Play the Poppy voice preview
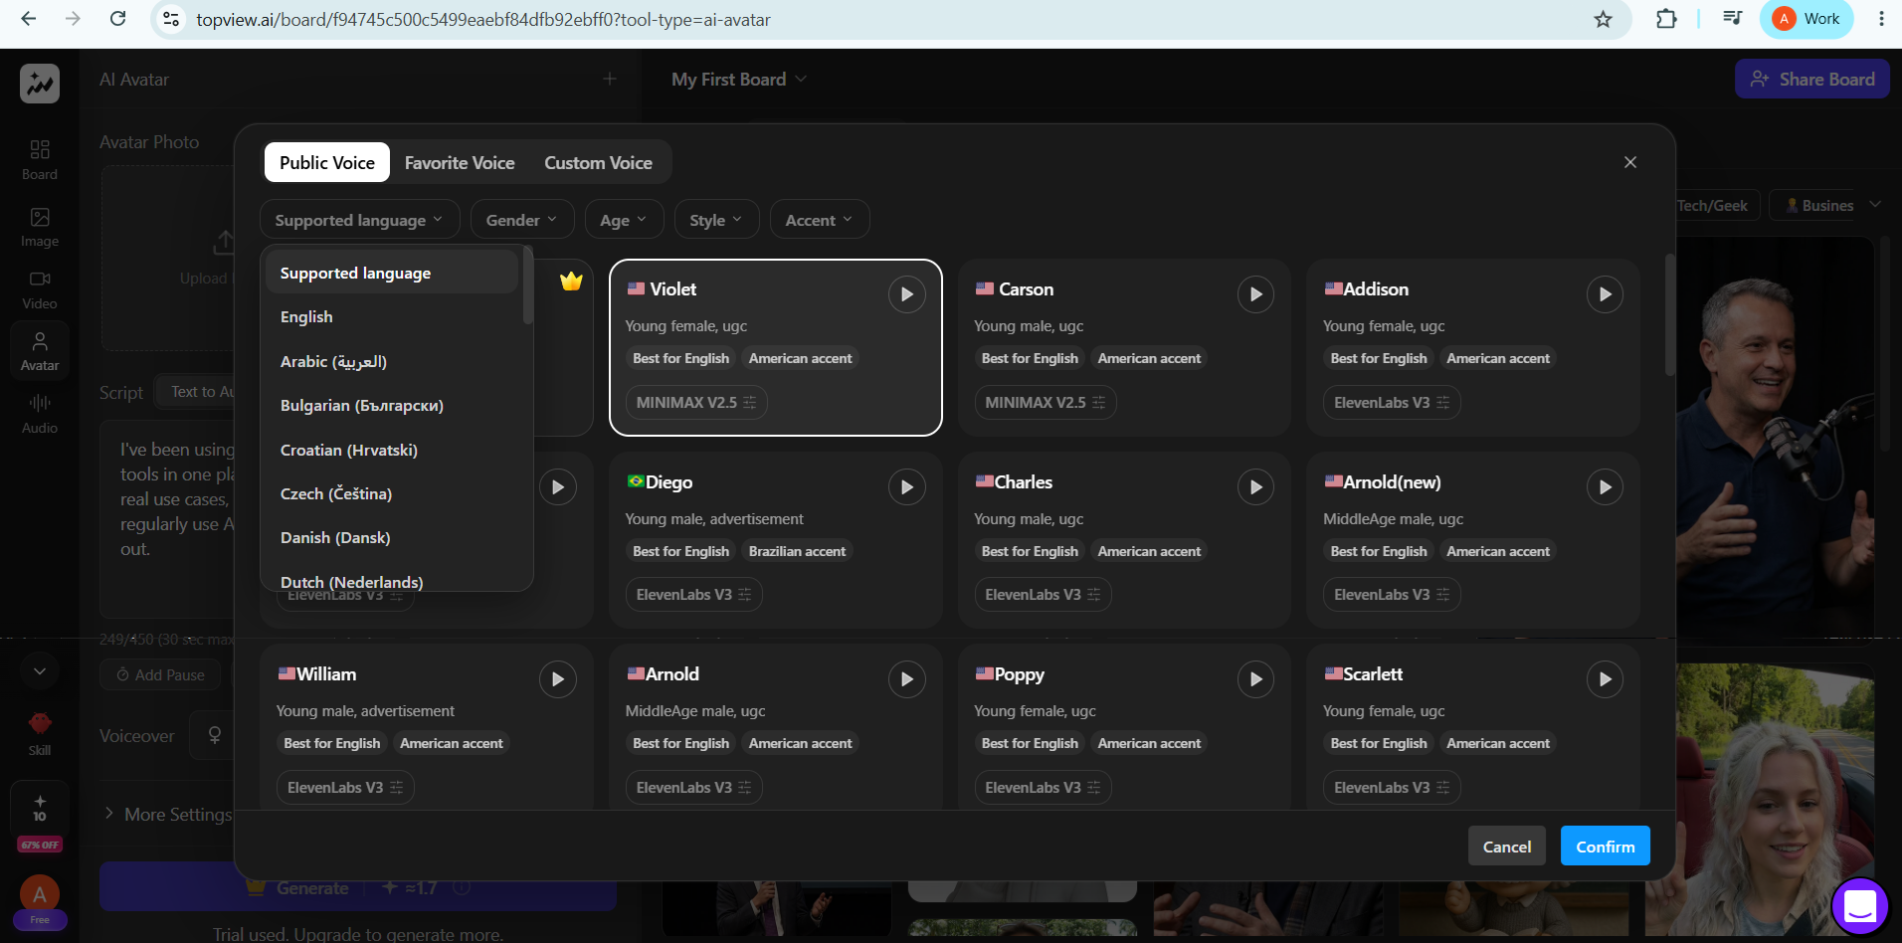The image size is (1902, 943). tap(1255, 679)
